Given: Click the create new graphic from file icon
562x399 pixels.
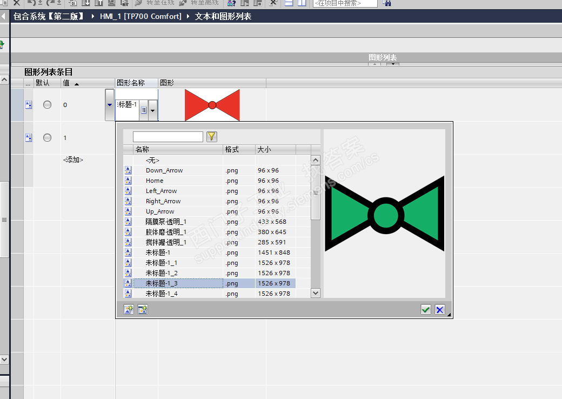Looking at the screenshot, I should click(x=128, y=309).
